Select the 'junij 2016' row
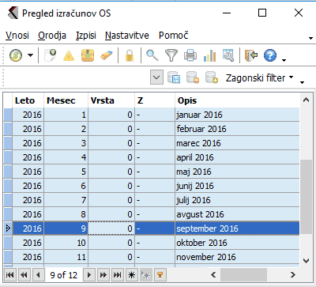Viewport: 316px width, 287px height. pyautogui.click(x=152, y=186)
